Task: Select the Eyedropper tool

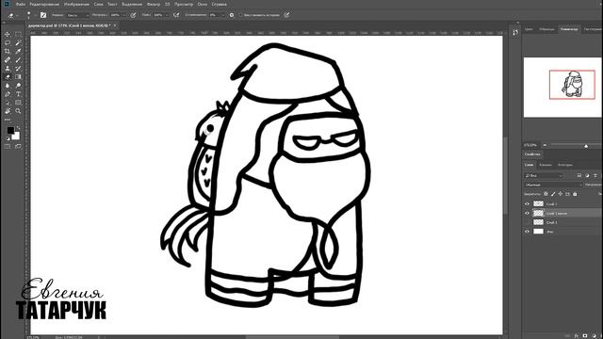Action: pyautogui.click(x=18, y=51)
